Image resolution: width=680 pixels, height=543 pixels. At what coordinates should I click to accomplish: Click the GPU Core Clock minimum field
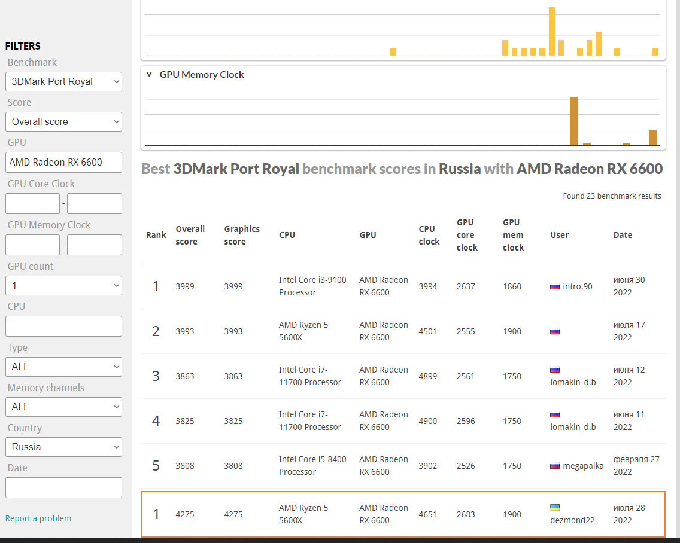tap(32, 203)
